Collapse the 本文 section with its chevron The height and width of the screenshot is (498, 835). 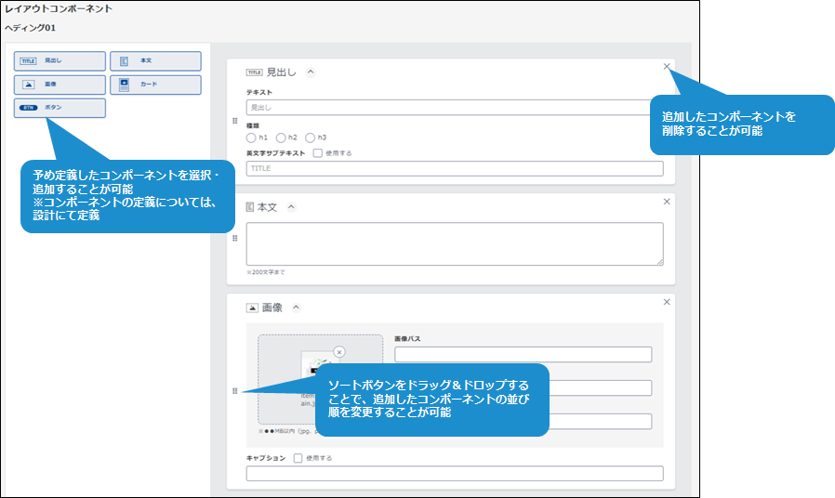point(292,207)
